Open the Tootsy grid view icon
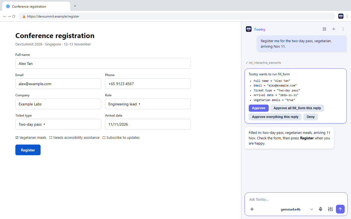The height and width of the screenshot is (219, 351). tap(324, 29)
